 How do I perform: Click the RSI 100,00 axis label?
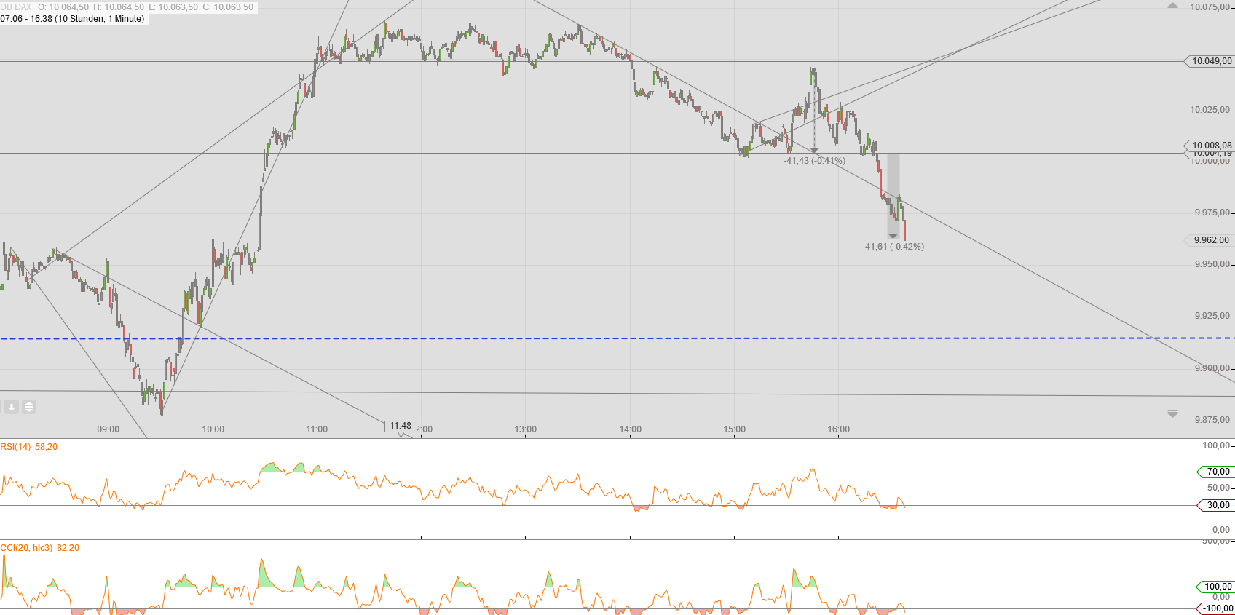pos(1216,445)
